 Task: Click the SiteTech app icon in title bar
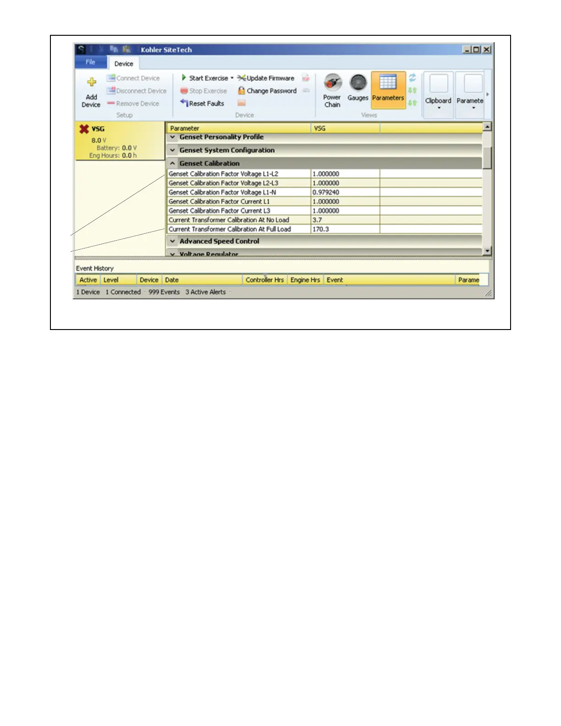click(x=81, y=49)
